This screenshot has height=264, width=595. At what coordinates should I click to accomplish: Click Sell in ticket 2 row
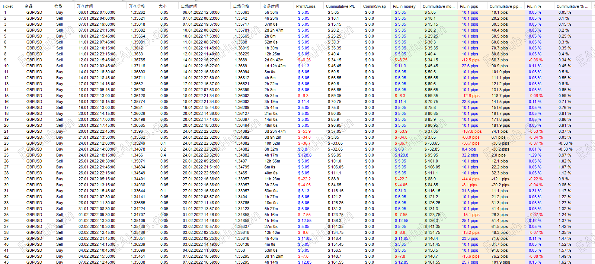[60, 18]
